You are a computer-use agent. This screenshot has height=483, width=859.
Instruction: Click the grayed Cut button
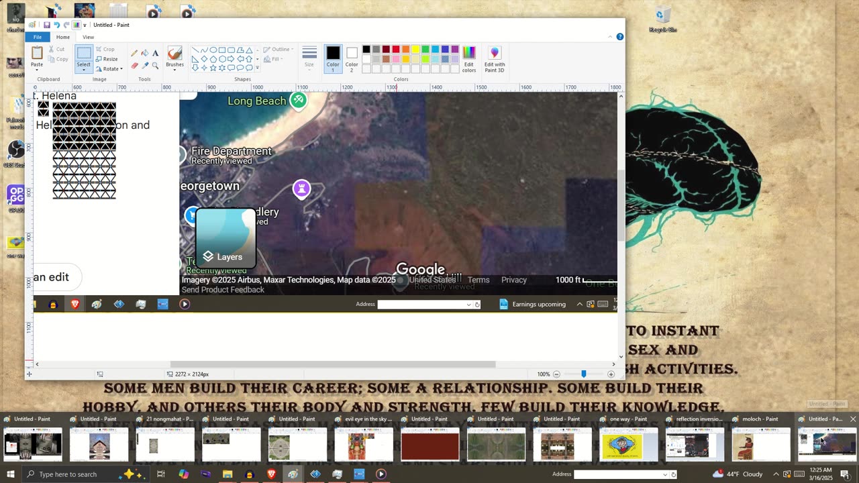[x=56, y=49]
